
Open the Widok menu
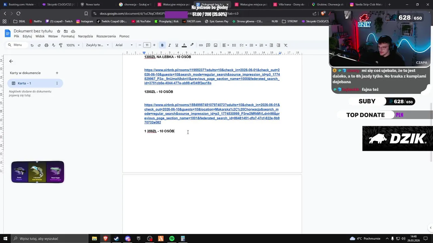point(40,36)
